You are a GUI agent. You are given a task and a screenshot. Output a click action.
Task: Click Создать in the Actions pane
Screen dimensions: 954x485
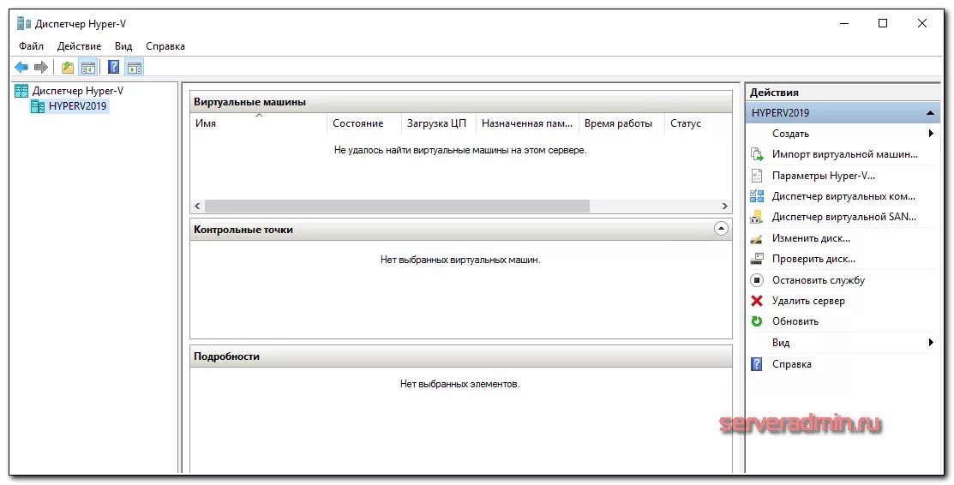[x=790, y=134]
